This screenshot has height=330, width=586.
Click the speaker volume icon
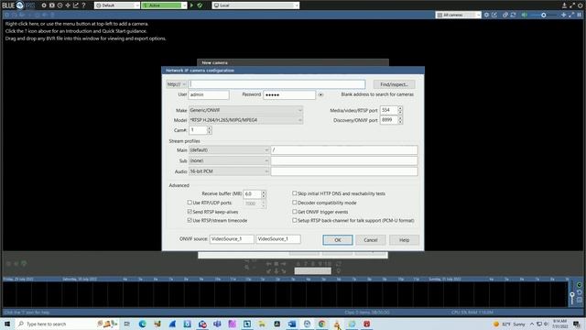click(525, 15)
